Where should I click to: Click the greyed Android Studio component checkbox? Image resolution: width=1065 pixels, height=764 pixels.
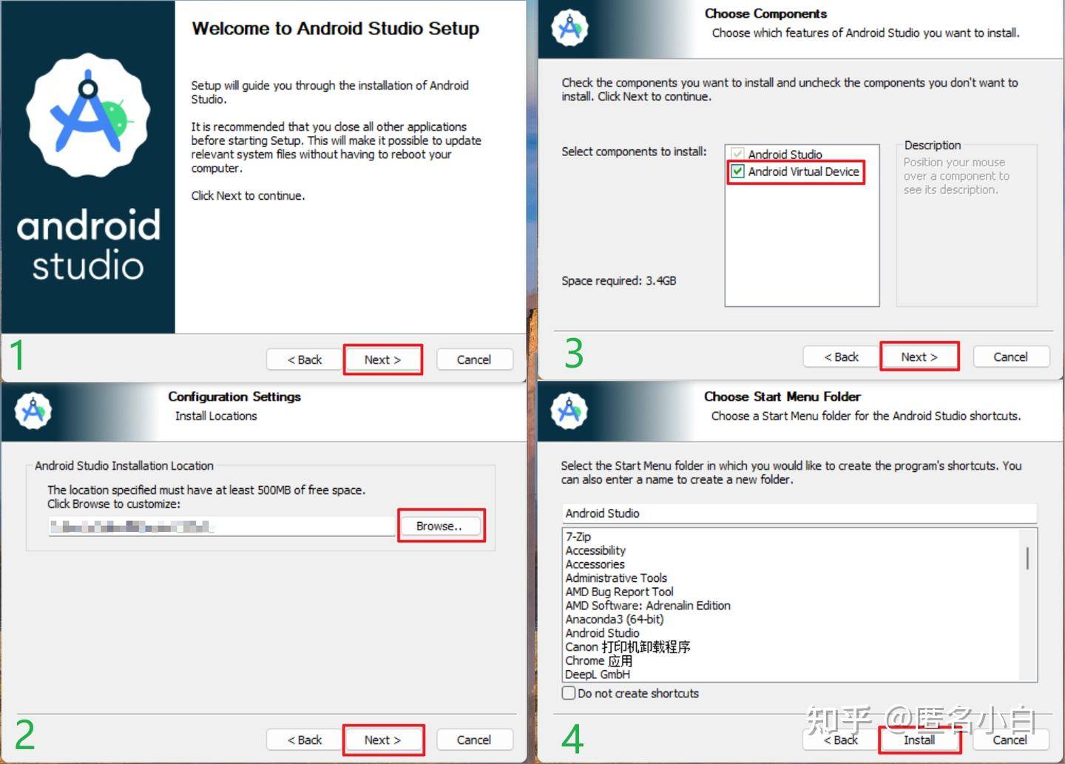tap(737, 154)
